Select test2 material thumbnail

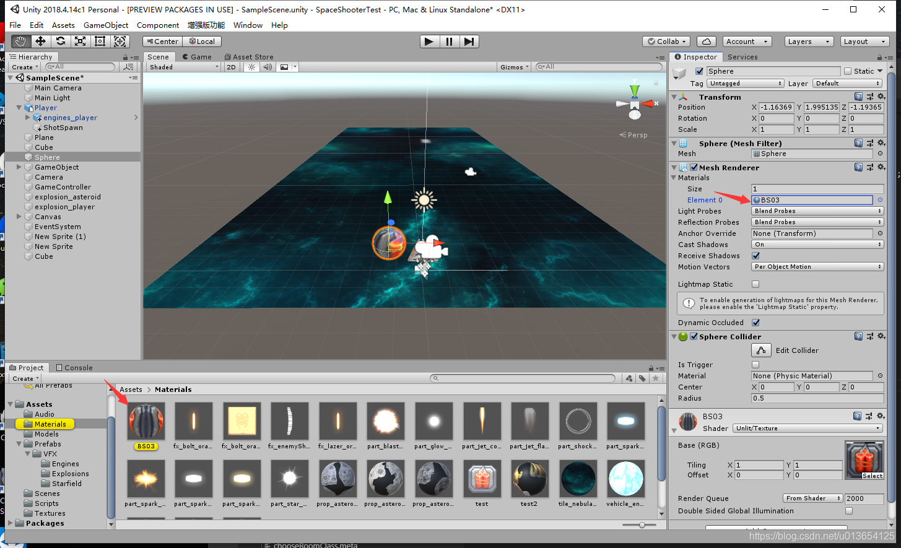click(529, 479)
